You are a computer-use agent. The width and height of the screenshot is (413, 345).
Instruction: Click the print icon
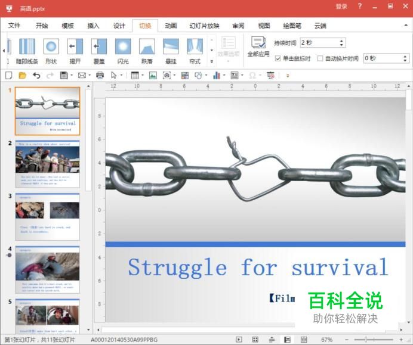[100, 76]
